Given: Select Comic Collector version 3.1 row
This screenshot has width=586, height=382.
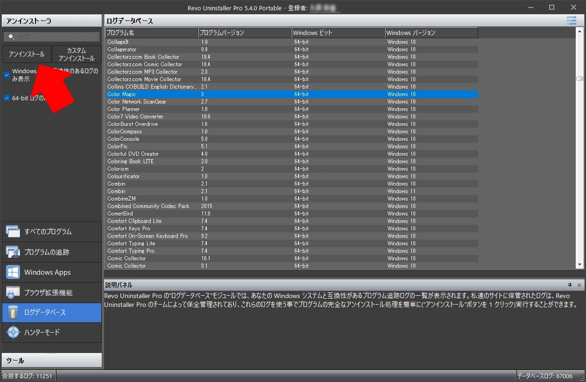Looking at the screenshot, I should pos(292,266).
